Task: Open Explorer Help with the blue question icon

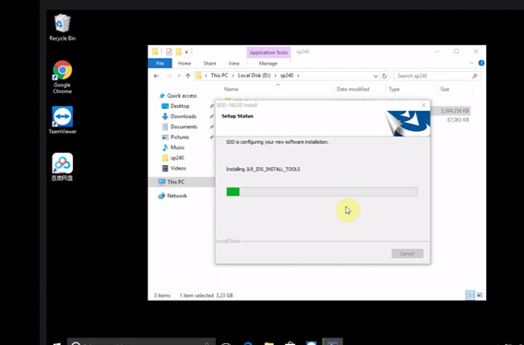Action: 482,63
